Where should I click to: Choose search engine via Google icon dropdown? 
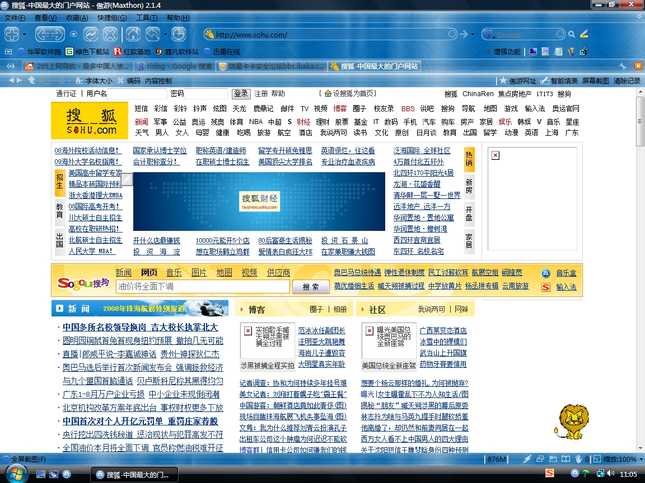point(489,35)
